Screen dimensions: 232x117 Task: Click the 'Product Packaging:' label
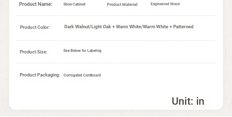click(40, 75)
